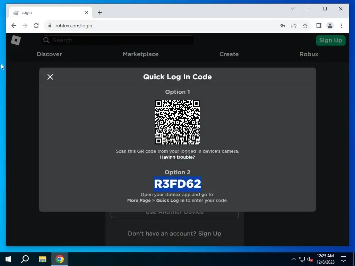Open the taskbar clock and date
Image resolution: width=355 pixels, height=266 pixels.
[325, 259]
